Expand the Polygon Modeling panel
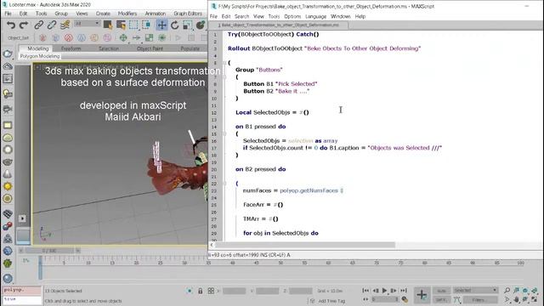Viewport: 544px width, 306px height. [x=40, y=56]
